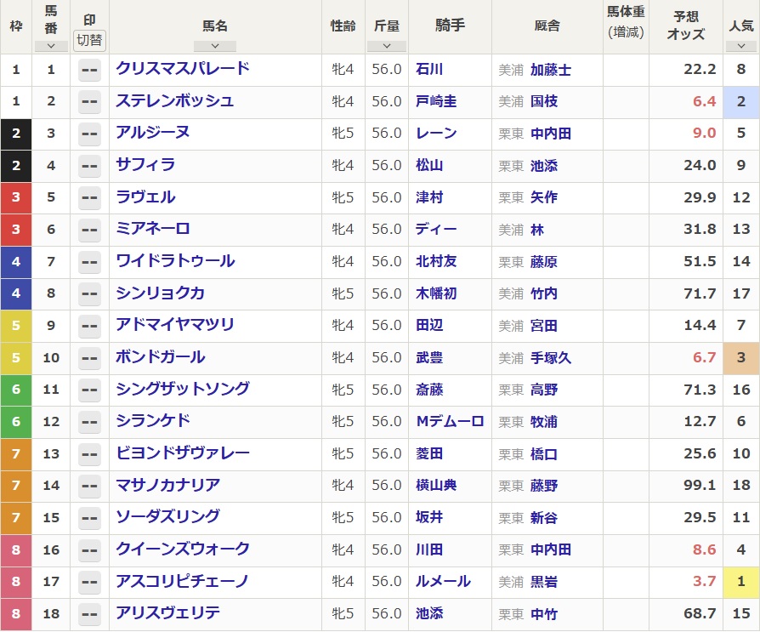Image resolution: width=760 pixels, height=632 pixels.
Task: Open horse page アドマイヤマツリ
Action: click(175, 324)
